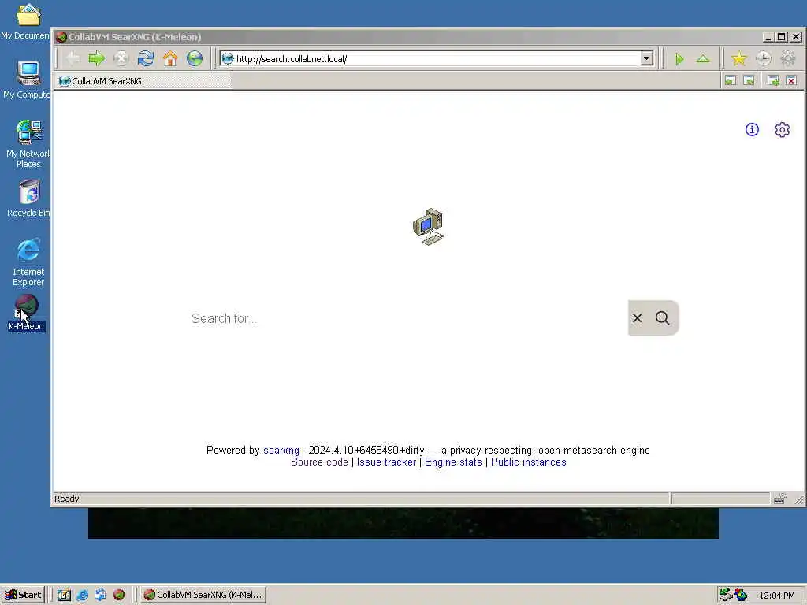
Task: Click the 'Ready' status bar text
Action: 66,499
